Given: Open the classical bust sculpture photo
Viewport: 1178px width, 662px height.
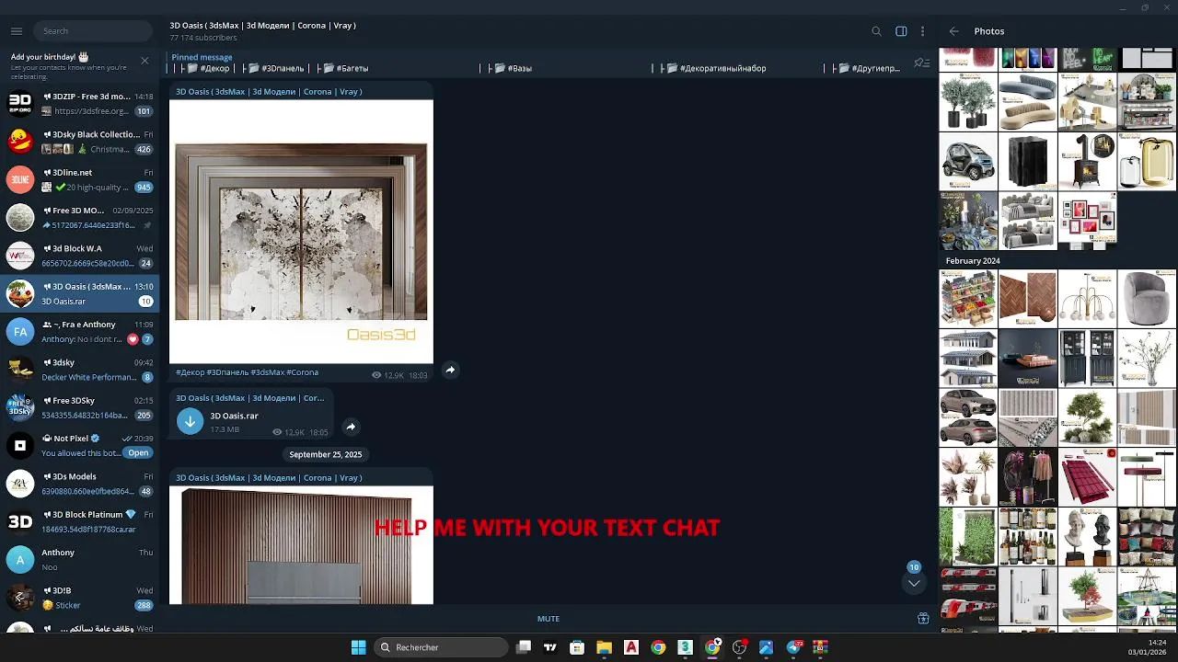Looking at the screenshot, I should click(1087, 538).
